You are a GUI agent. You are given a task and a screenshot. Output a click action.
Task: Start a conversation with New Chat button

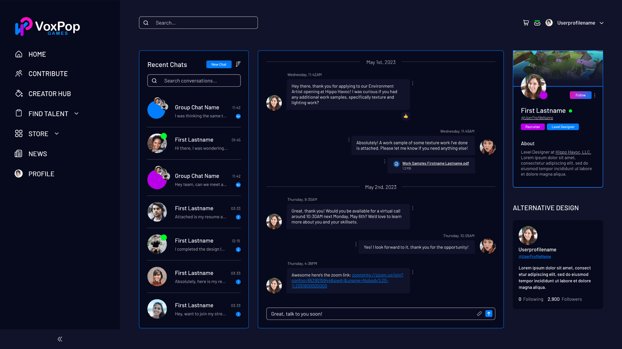tap(219, 64)
